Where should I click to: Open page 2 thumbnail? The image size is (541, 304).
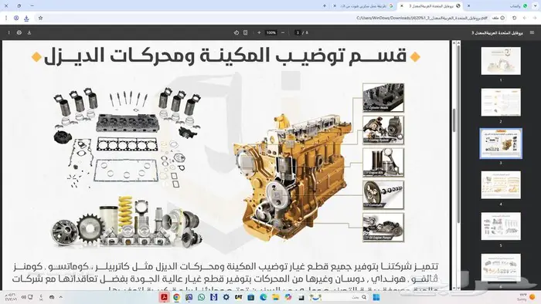pyautogui.click(x=501, y=103)
